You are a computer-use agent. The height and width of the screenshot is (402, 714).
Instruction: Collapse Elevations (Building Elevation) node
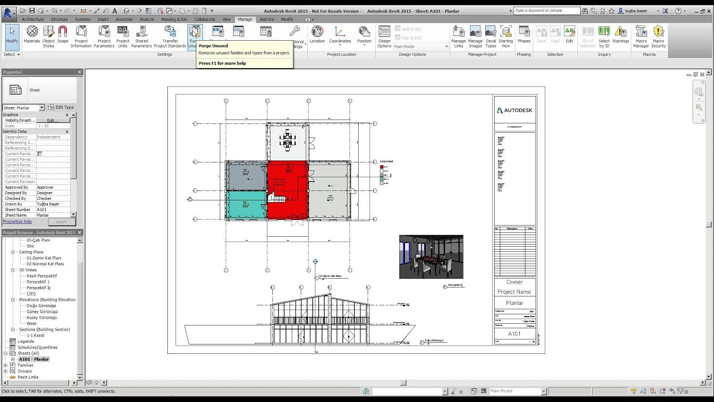[13, 300]
